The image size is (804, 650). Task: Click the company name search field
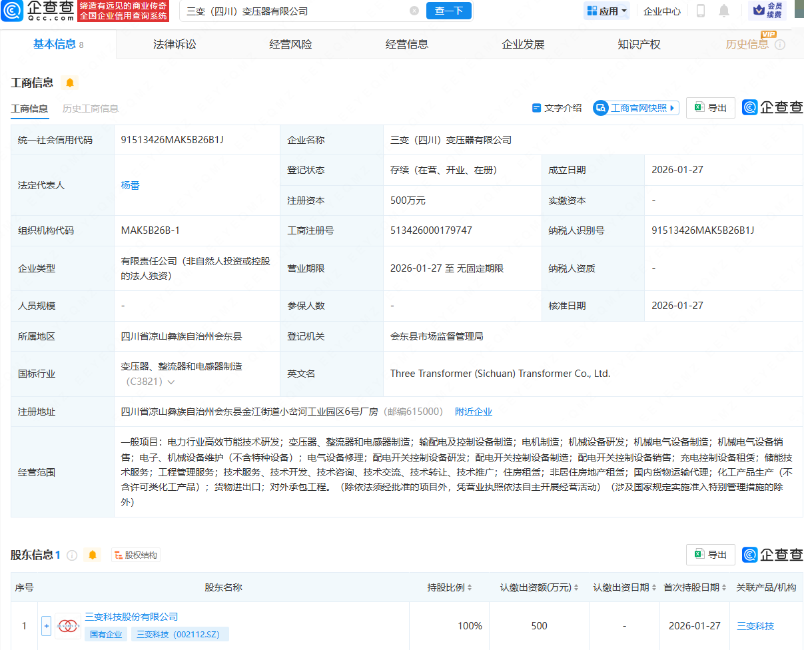click(x=293, y=11)
